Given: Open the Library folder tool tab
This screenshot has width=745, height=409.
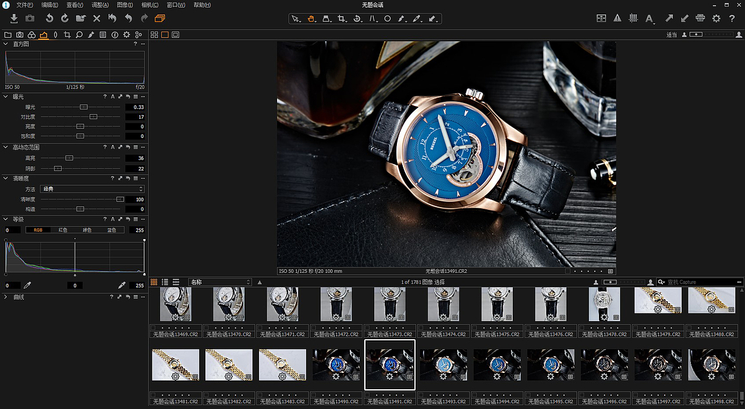Looking at the screenshot, I should pyautogui.click(x=8, y=35).
